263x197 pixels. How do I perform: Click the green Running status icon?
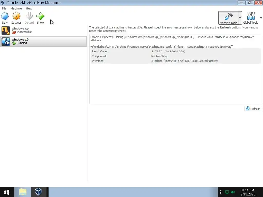coord(14,43)
